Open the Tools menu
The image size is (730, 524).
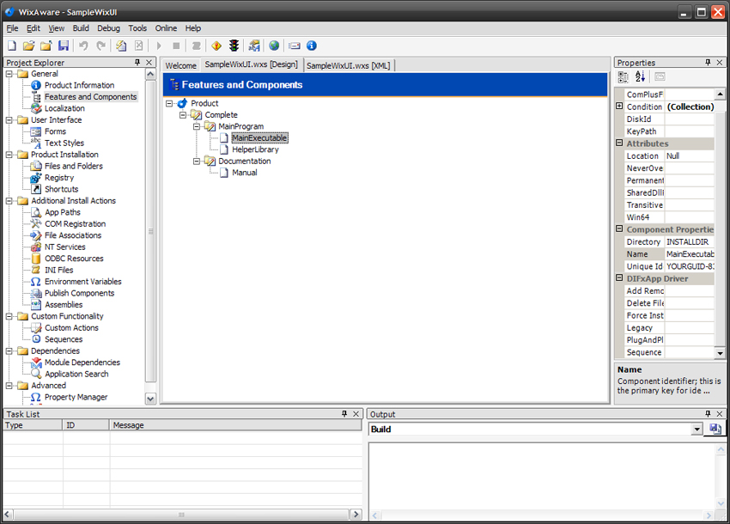click(x=137, y=28)
